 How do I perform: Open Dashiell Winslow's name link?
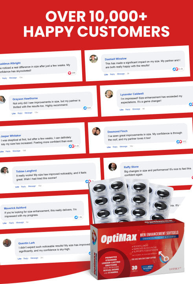coord(116,59)
